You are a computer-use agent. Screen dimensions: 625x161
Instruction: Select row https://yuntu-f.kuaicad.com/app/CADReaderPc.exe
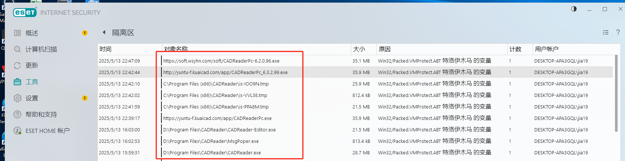pos(355,118)
